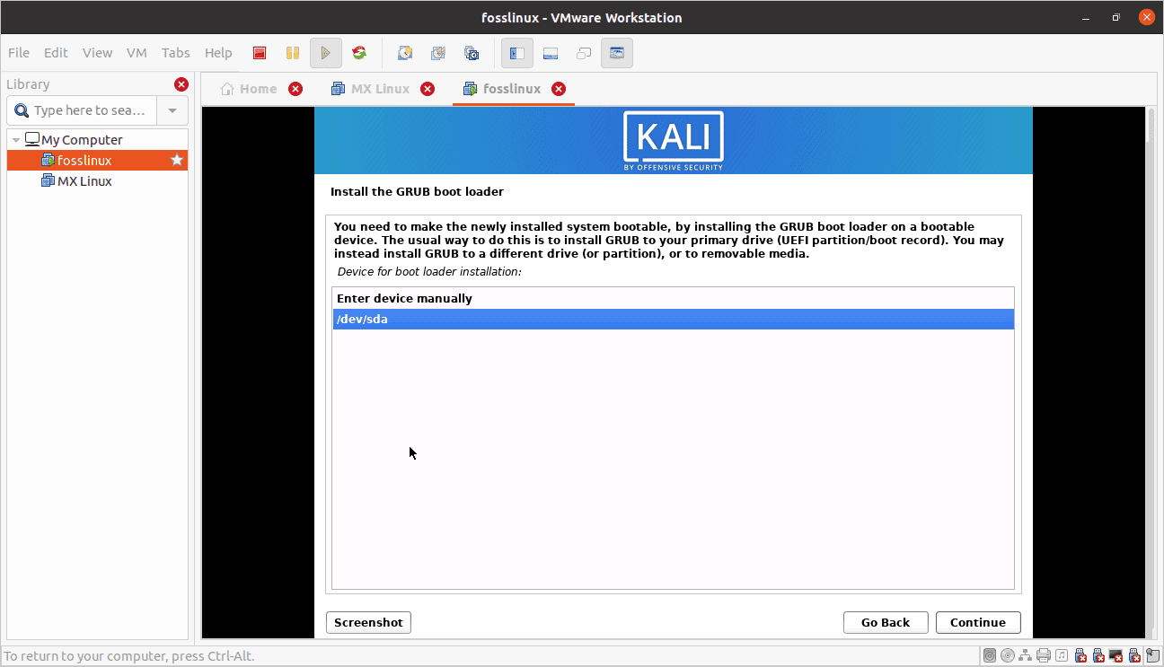This screenshot has width=1164, height=667.
Task: Open the Library search filter dropdown
Action: point(172,110)
